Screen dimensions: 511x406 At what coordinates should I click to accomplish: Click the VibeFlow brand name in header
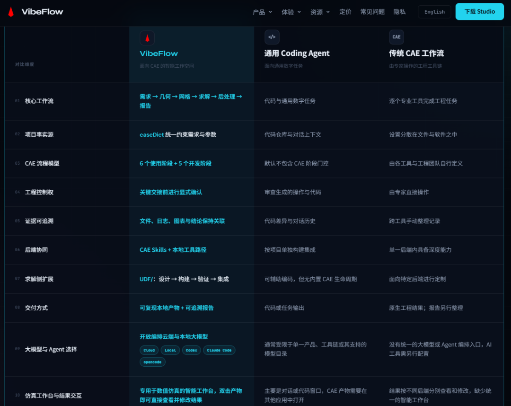coord(43,12)
